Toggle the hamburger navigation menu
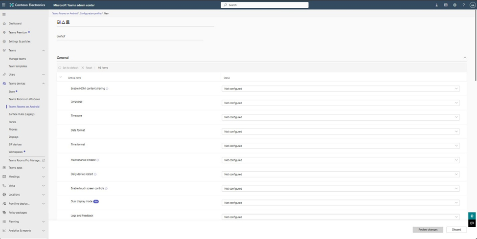 pyautogui.click(x=4, y=14)
